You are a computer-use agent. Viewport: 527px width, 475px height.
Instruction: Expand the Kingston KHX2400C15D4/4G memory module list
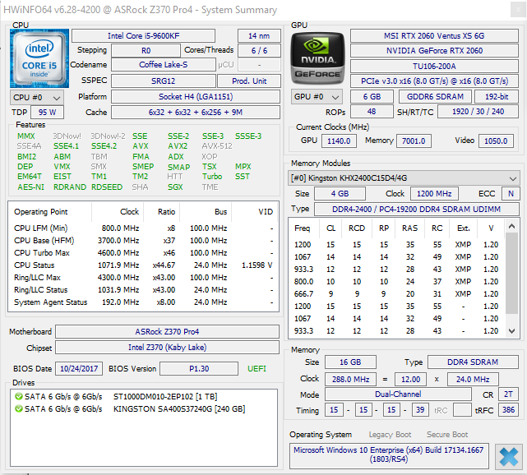(512, 178)
